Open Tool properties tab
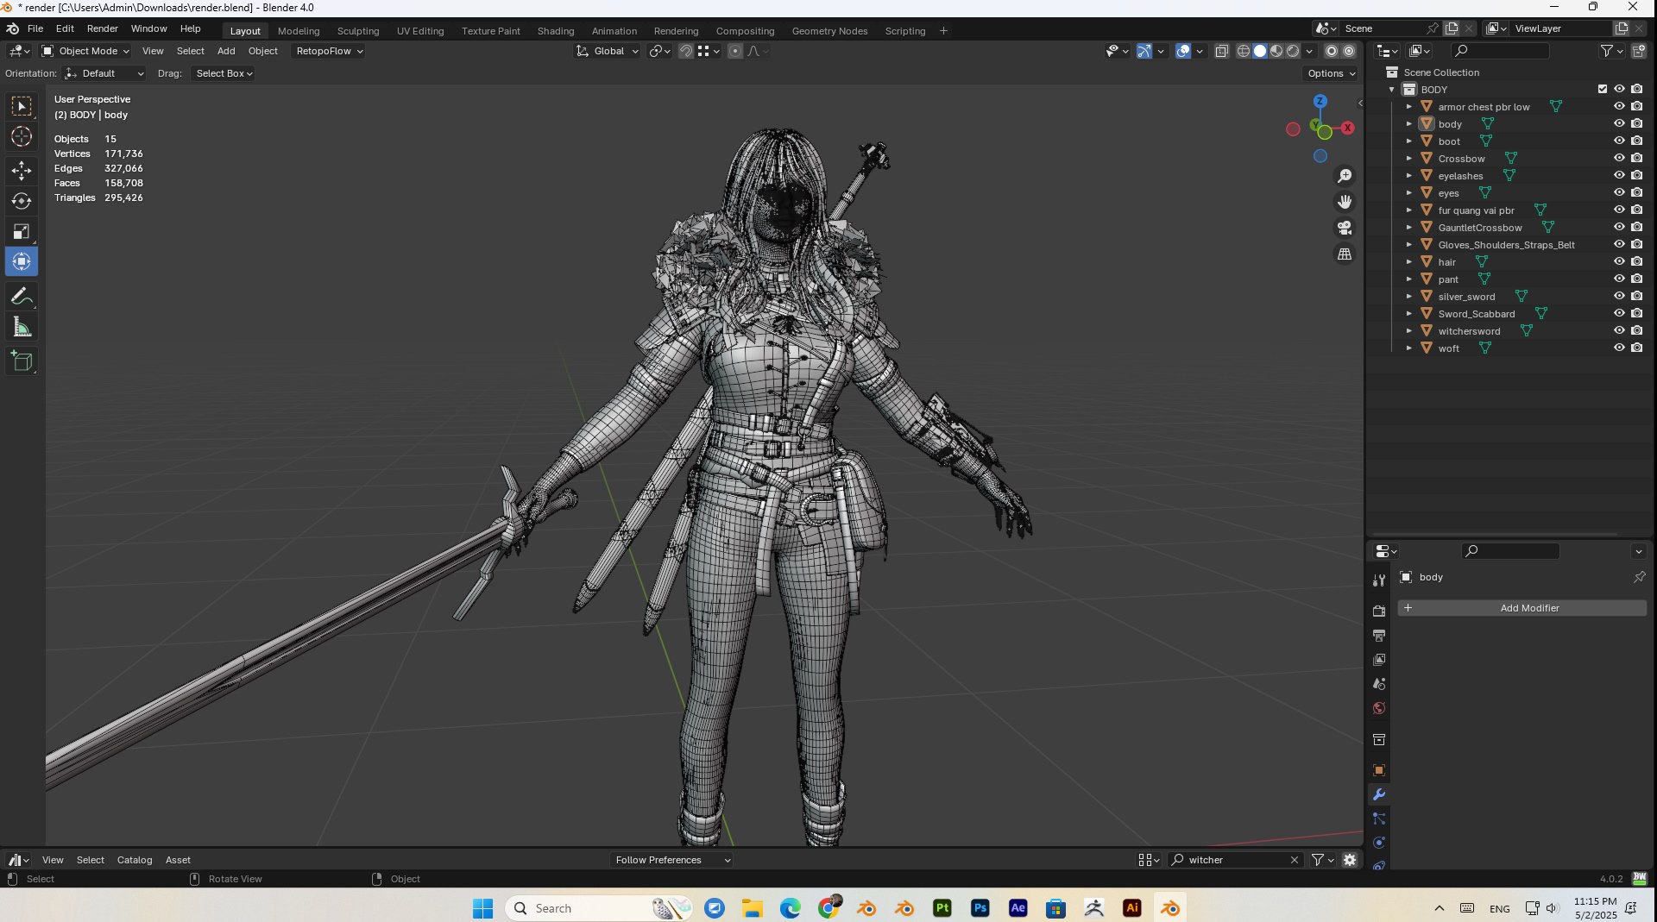This screenshot has width=1657, height=922. (x=1379, y=580)
